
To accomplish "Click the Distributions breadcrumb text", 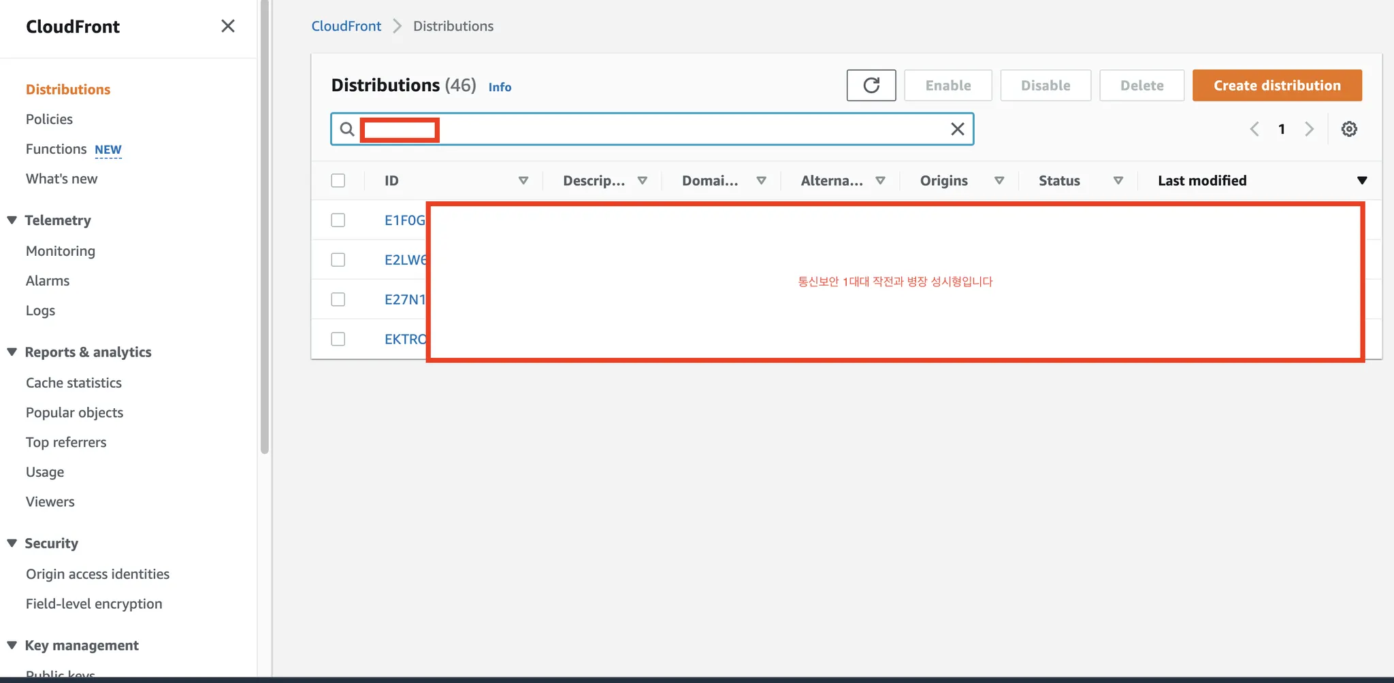I will coord(453,26).
